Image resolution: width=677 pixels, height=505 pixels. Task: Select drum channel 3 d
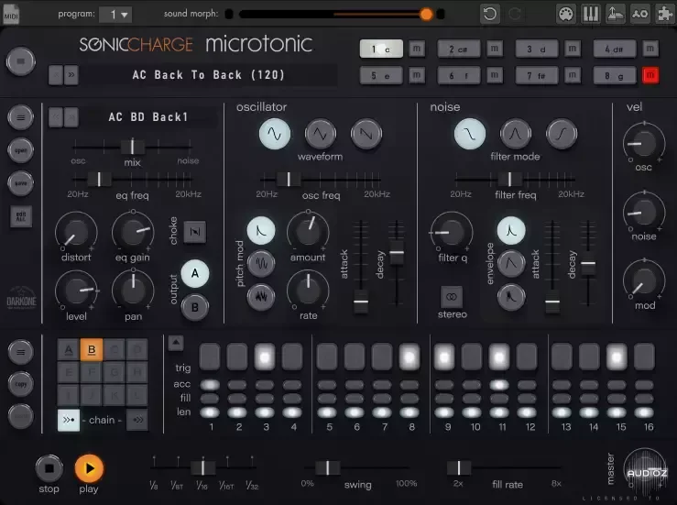pyautogui.click(x=537, y=49)
